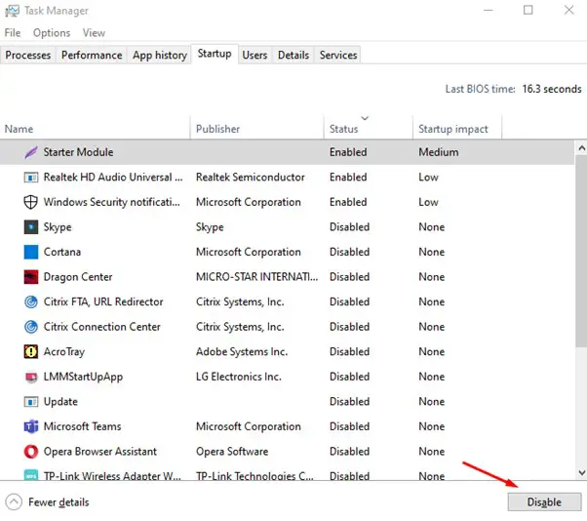Open the Options menu
Screen dimensions: 587x521
tap(52, 33)
